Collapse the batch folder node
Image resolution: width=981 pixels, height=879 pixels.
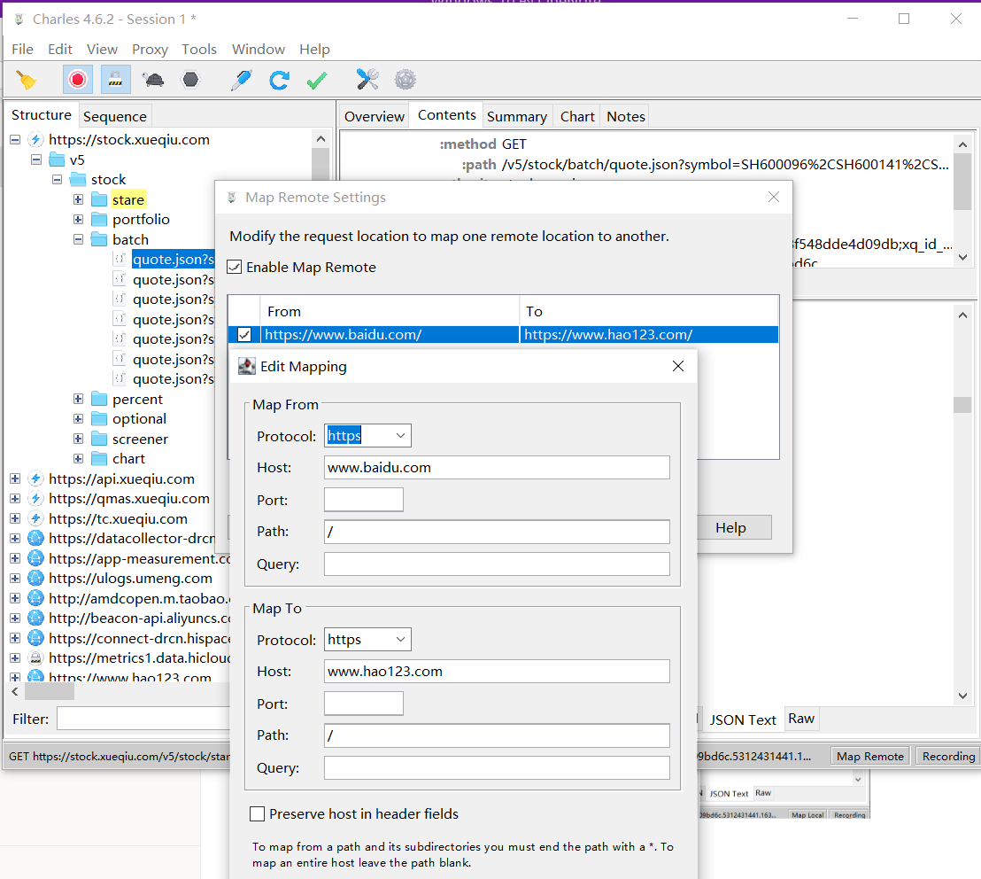pos(78,240)
